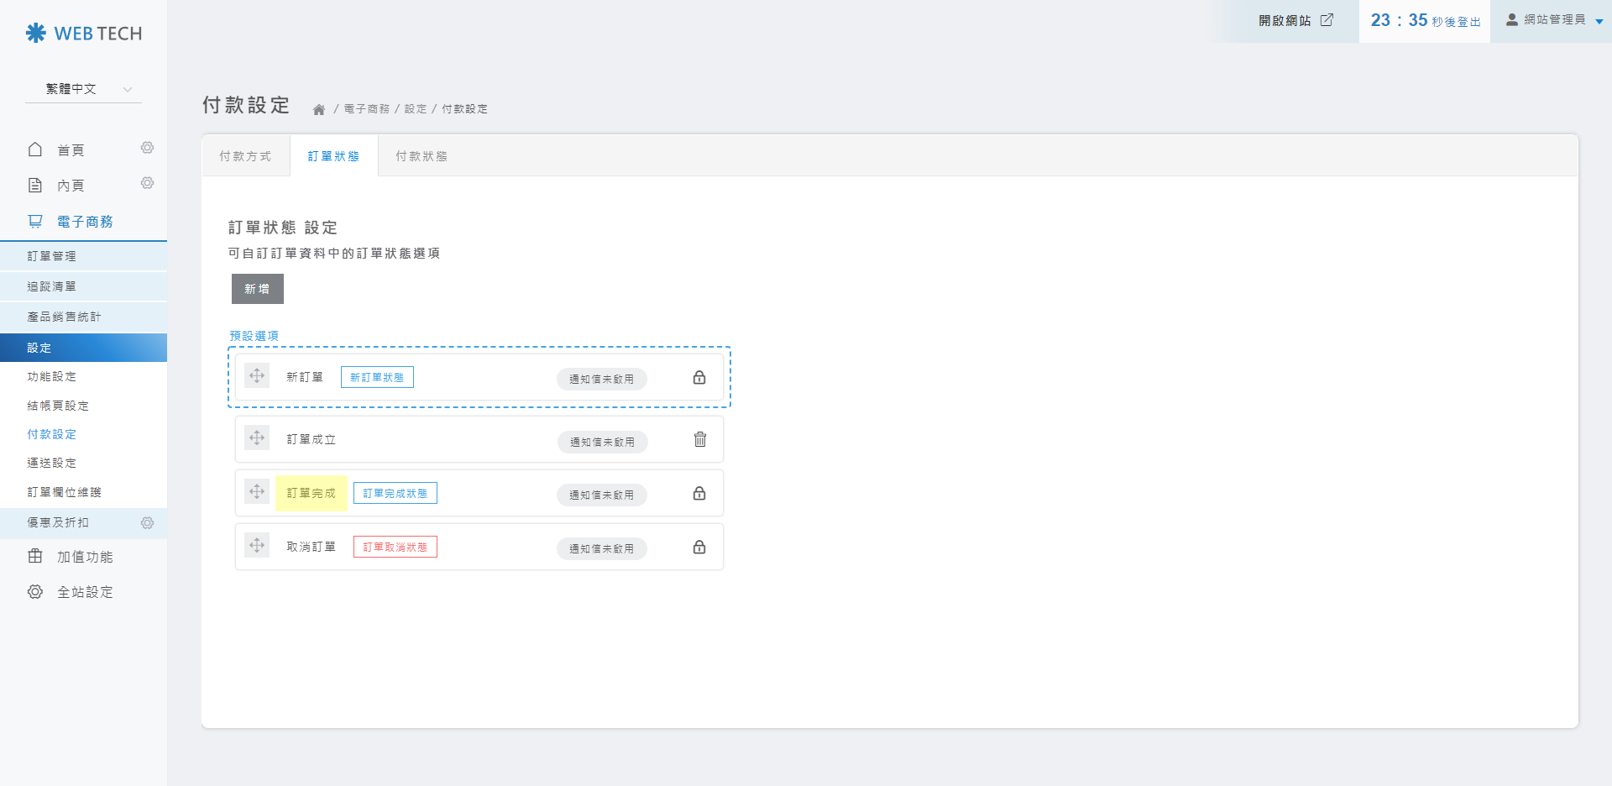Click the lock icon on 訂單完成 row
The width and height of the screenshot is (1612, 786).
[x=699, y=493]
